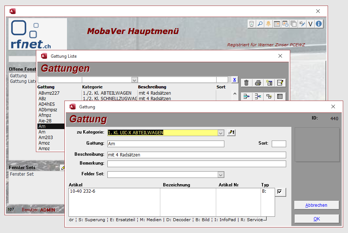Click the V icon in the Hauptmenü toolbar

[310, 24]
